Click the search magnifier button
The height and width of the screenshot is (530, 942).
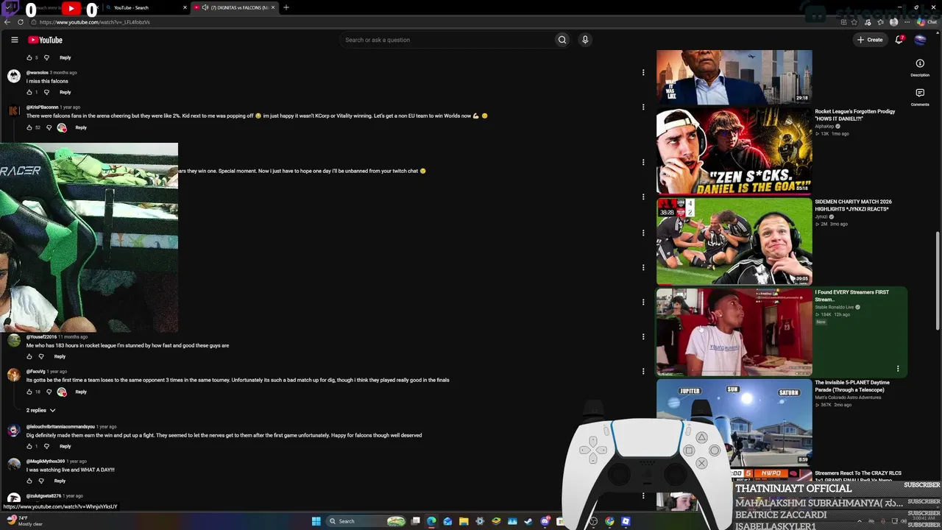click(562, 40)
